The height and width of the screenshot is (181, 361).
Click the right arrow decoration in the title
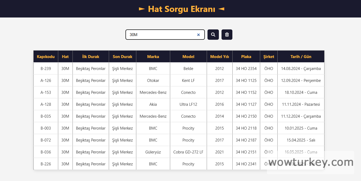coord(222,9)
